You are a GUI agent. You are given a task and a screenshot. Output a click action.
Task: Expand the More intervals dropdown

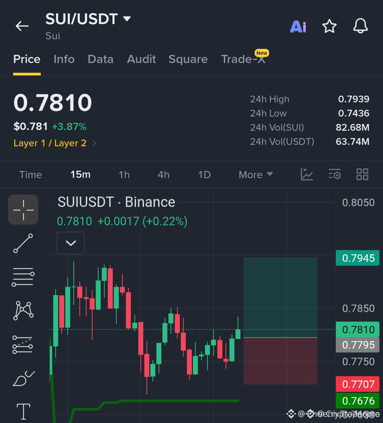point(256,175)
